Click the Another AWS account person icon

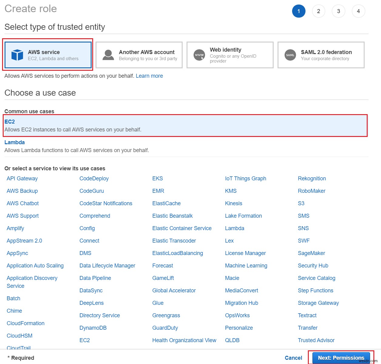click(x=108, y=55)
